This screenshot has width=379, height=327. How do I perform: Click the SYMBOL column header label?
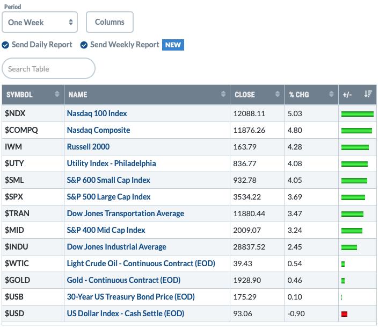(x=19, y=95)
